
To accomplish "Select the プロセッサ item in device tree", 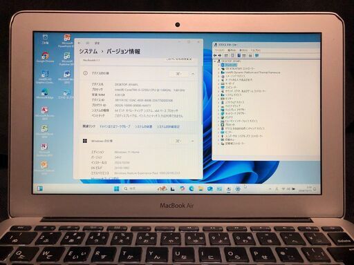I will pos(230,125).
